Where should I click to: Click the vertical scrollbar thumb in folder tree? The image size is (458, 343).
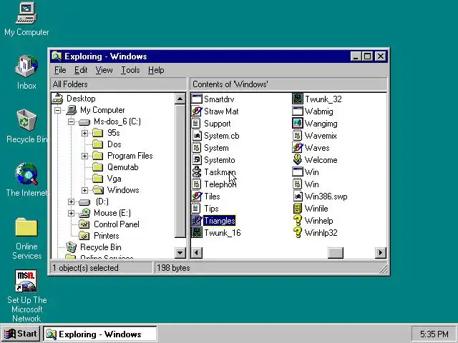tap(180, 171)
